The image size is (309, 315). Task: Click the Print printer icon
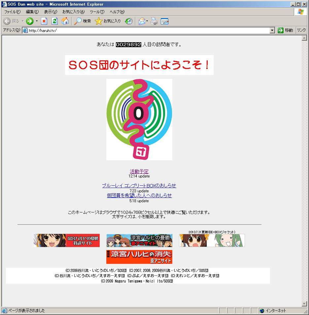pos(154,21)
